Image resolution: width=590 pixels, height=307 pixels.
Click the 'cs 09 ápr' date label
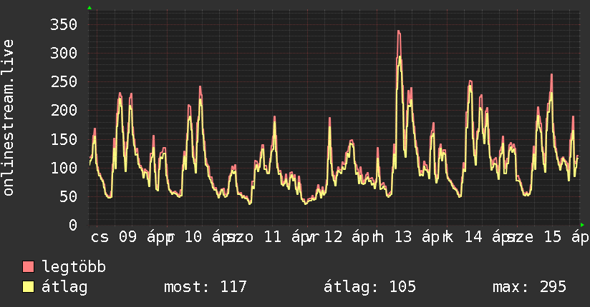click(x=130, y=237)
